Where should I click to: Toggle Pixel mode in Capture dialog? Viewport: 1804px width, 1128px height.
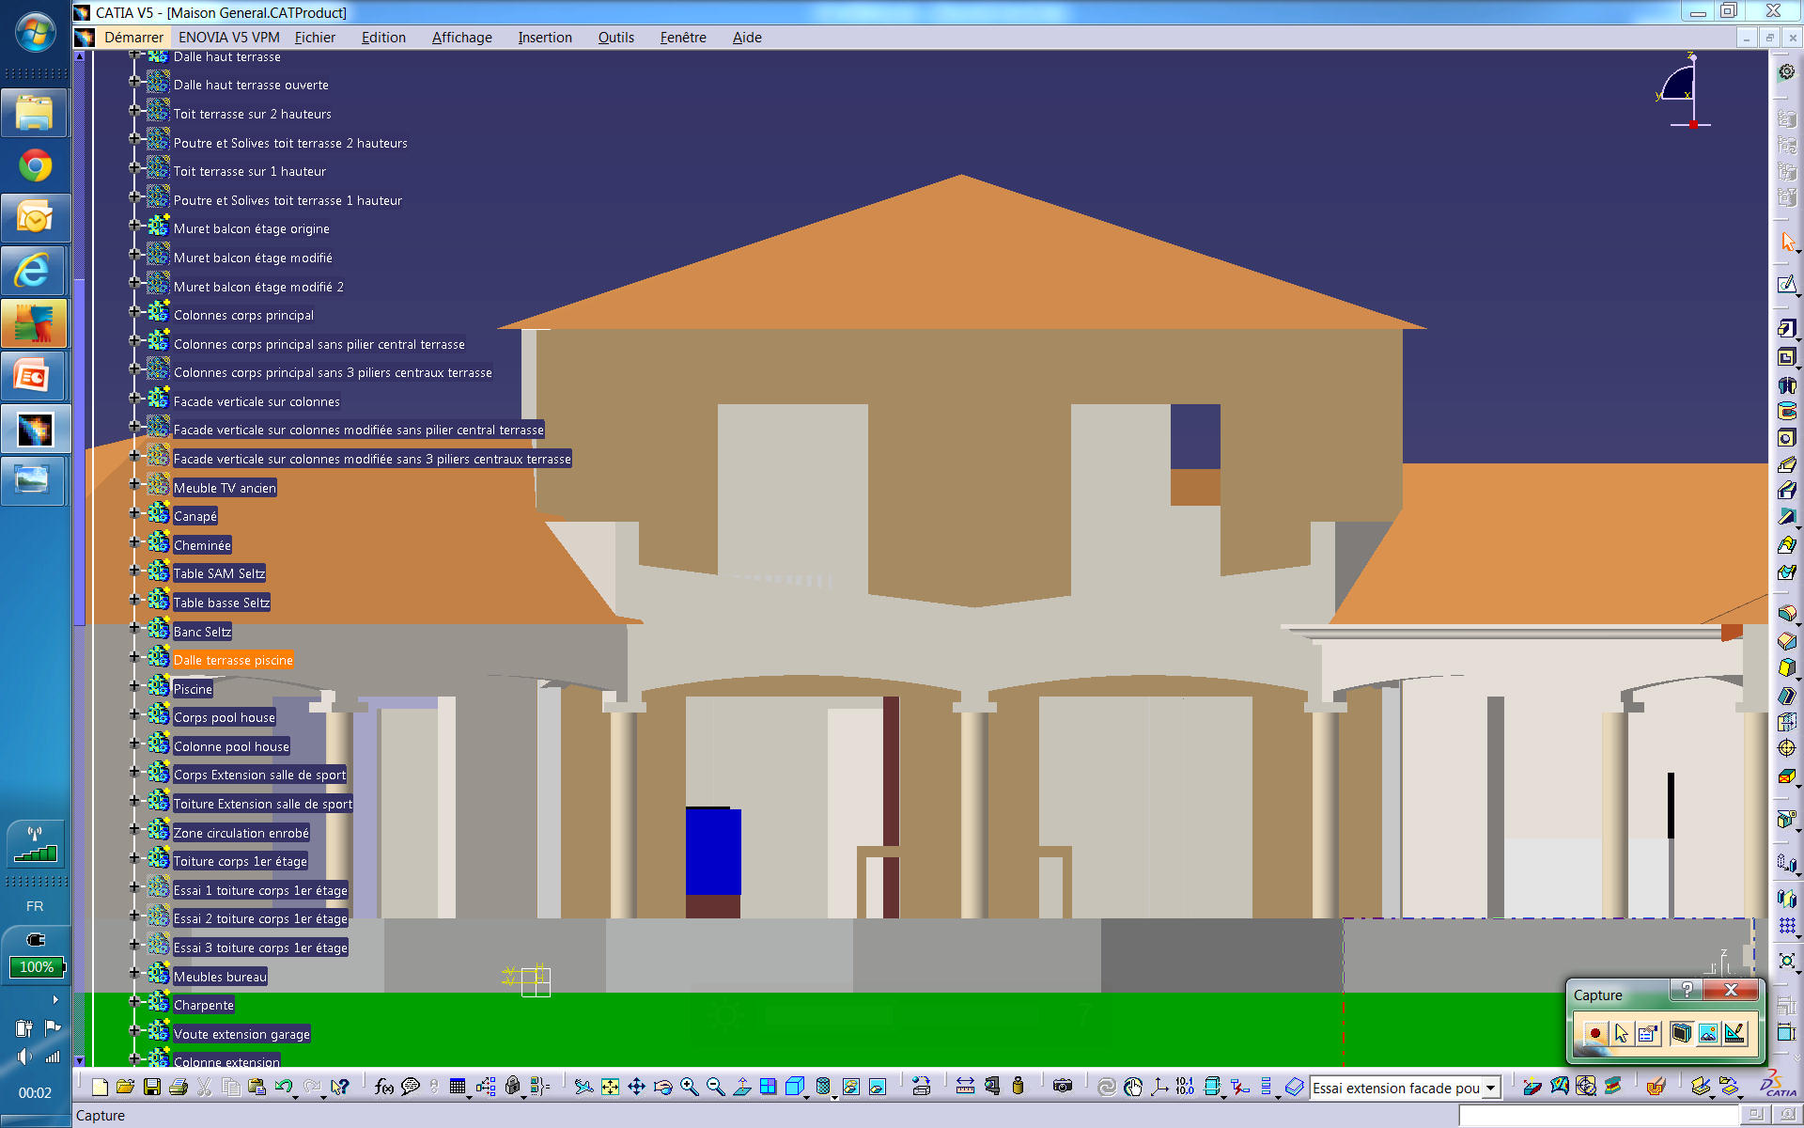click(x=1708, y=1034)
